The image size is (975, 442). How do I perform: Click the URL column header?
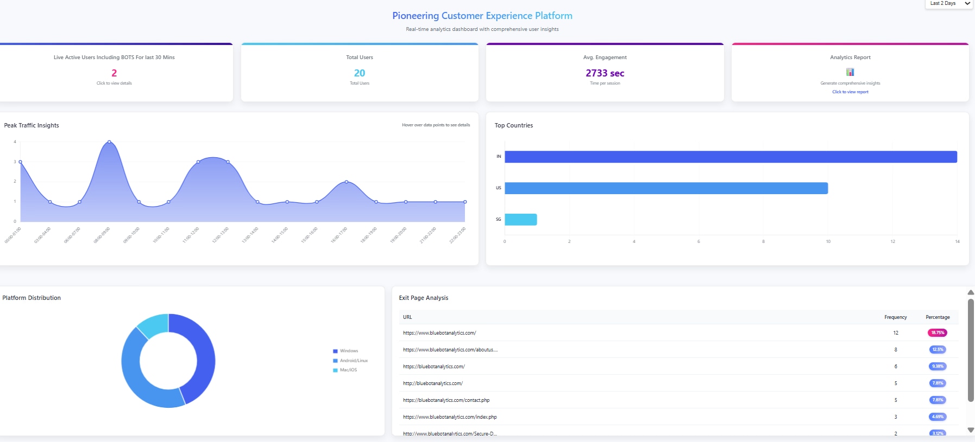point(407,317)
